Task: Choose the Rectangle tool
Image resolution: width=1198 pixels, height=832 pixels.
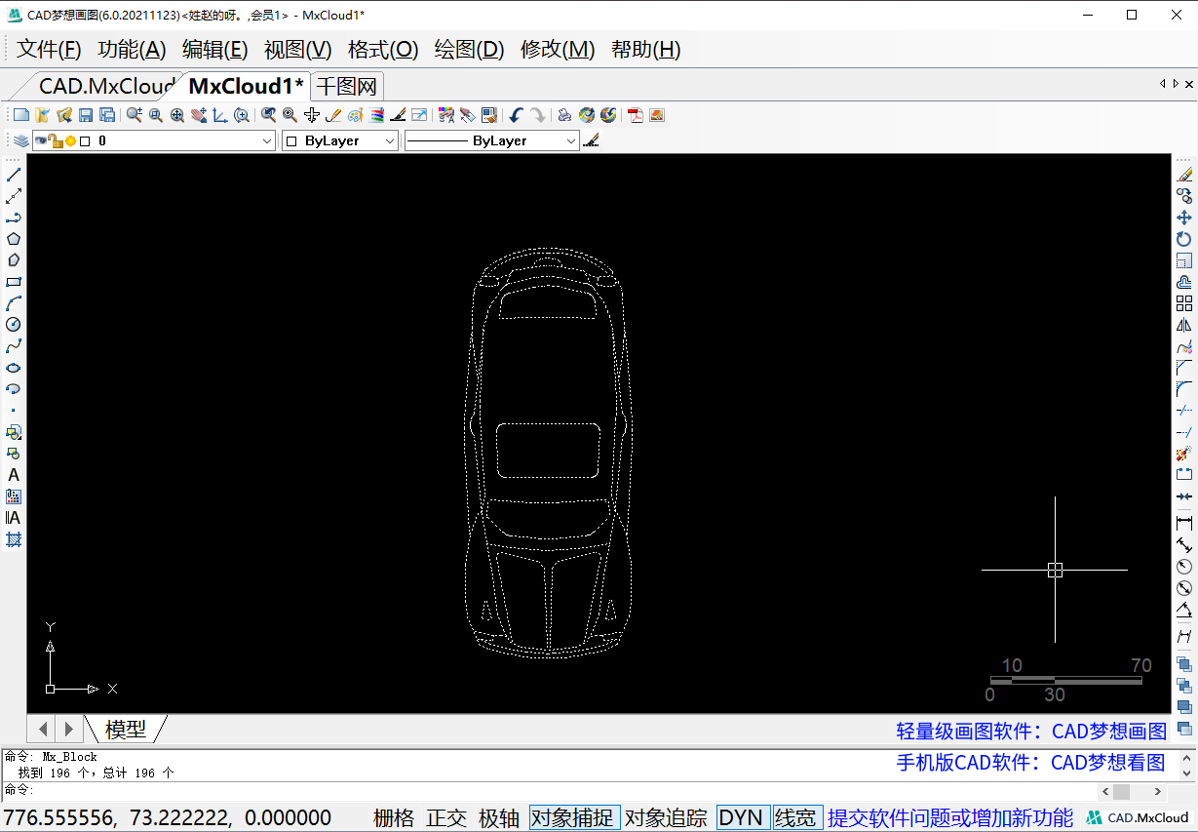Action: (x=14, y=282)
